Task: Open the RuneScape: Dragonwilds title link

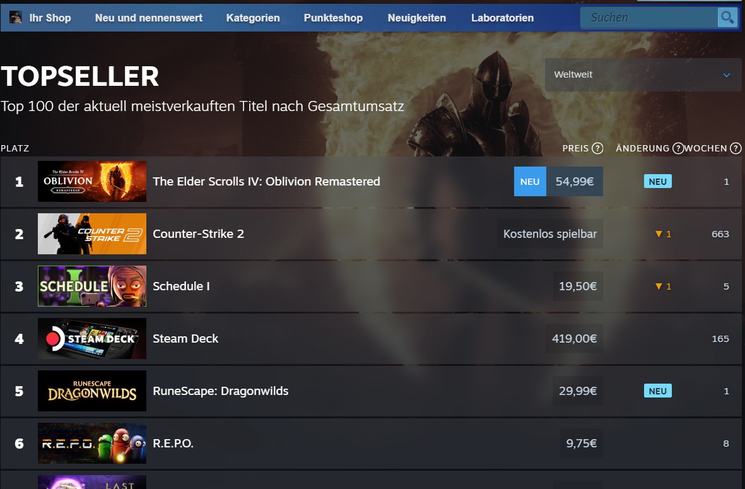Action: coord(220,391)
